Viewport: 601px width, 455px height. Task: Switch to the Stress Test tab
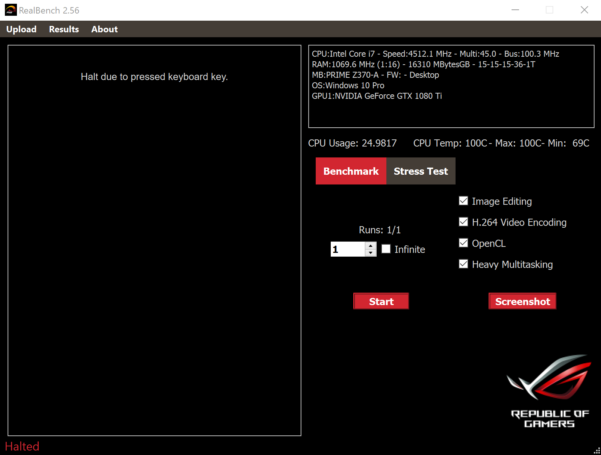click(x=421, y=171)
